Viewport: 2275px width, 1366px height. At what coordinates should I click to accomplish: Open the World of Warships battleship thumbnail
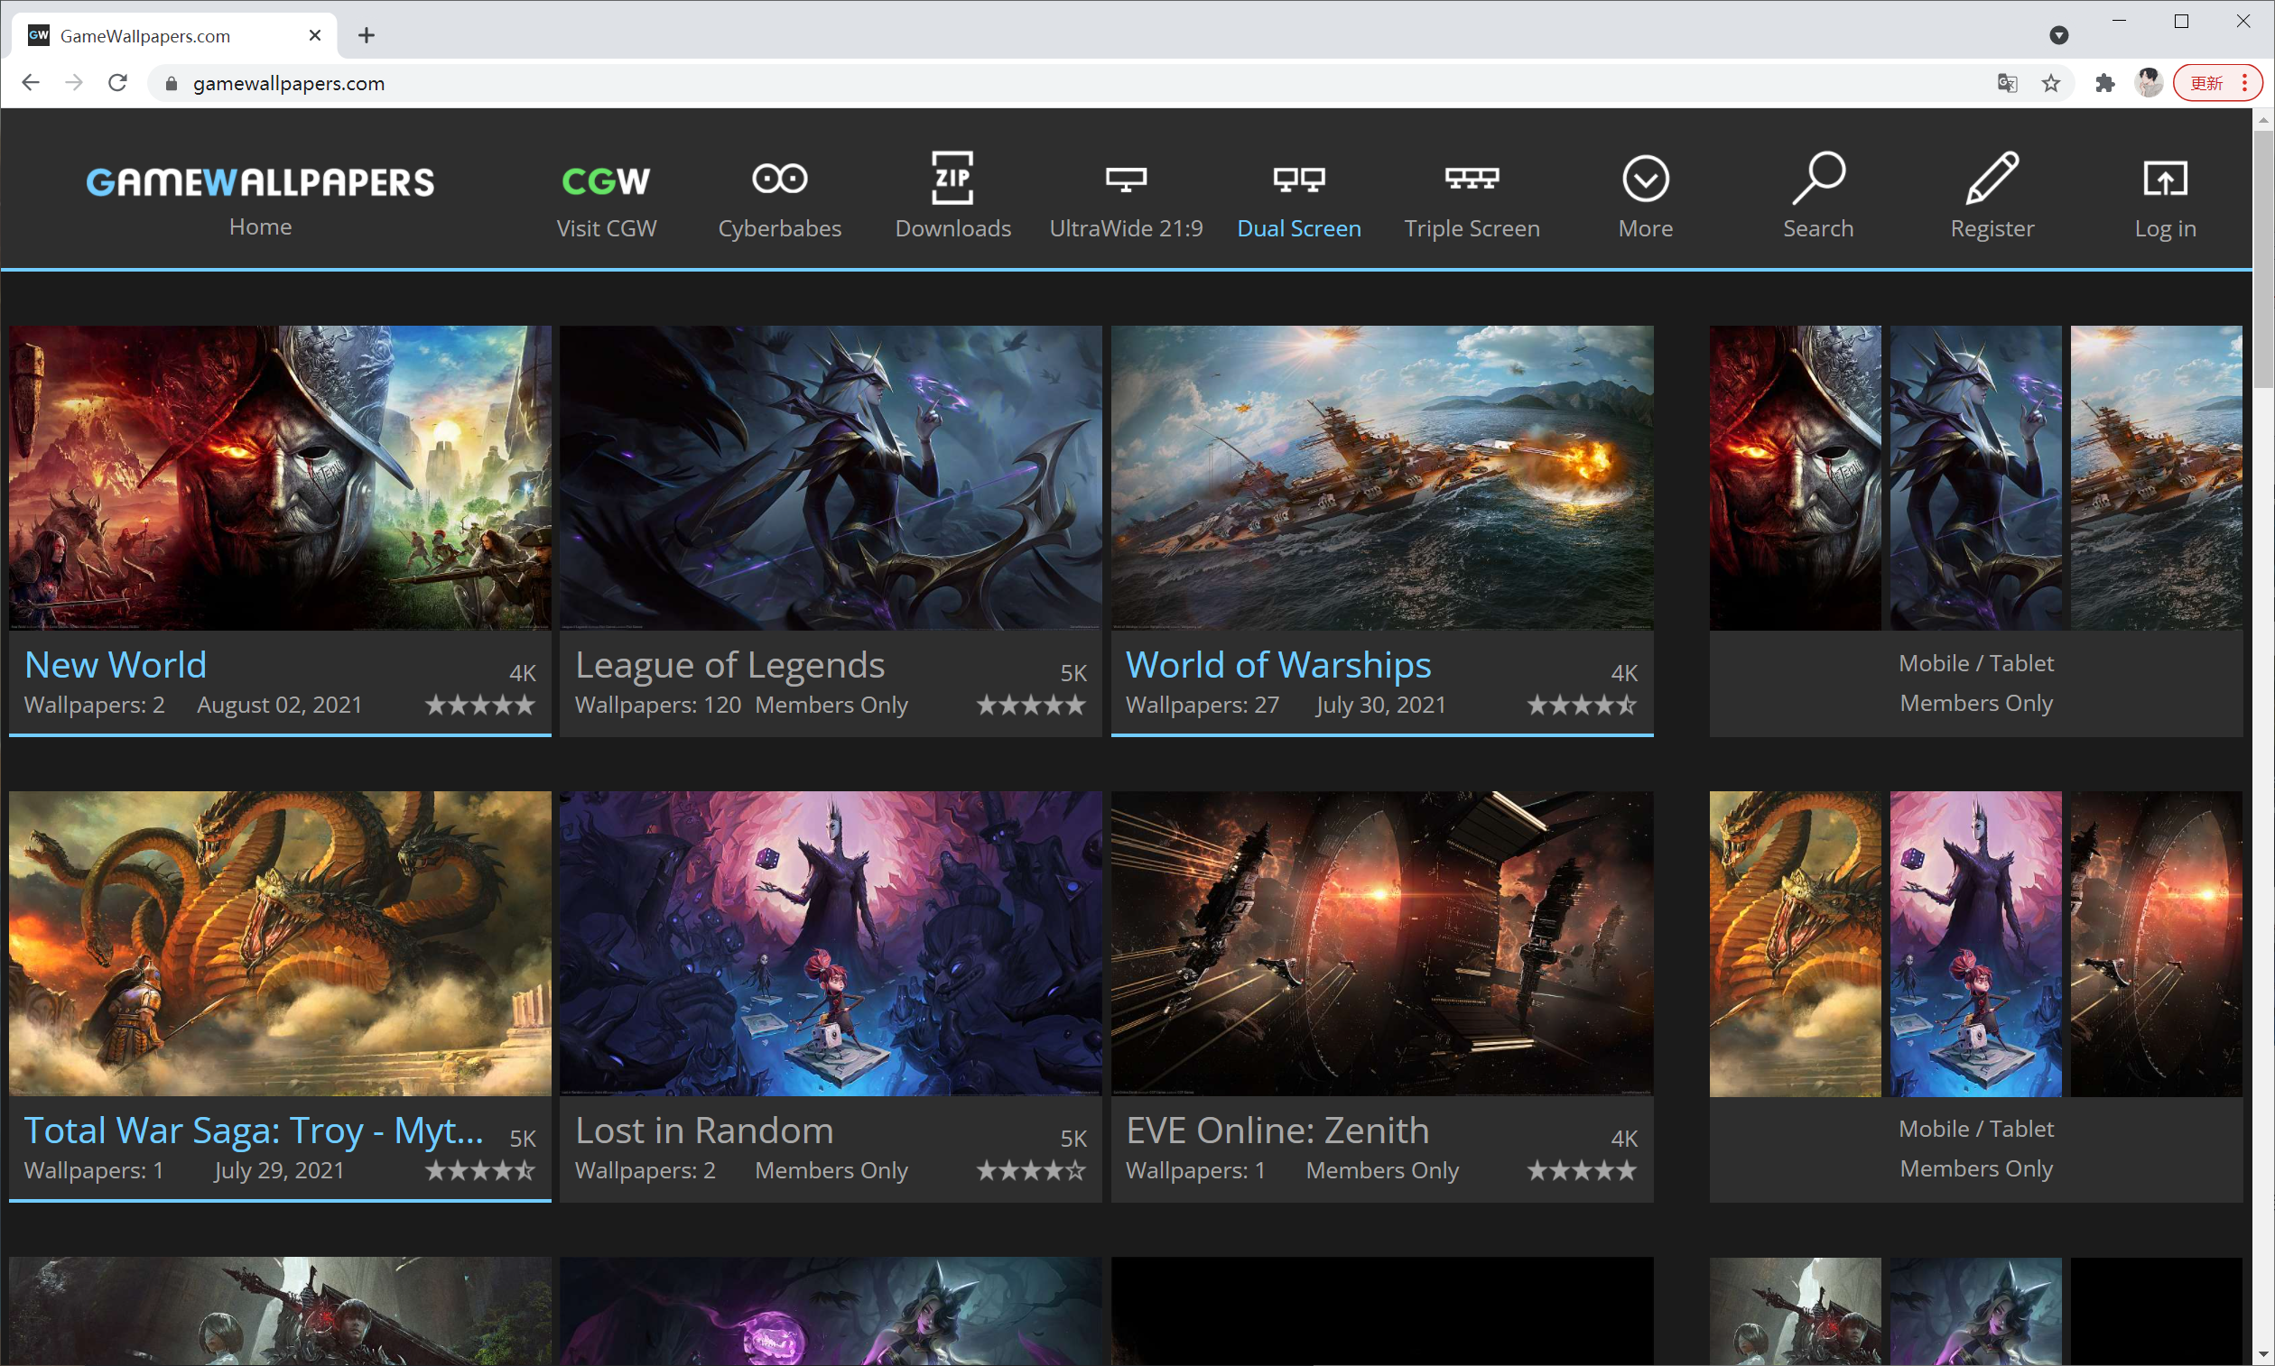tap(1381, 477)
